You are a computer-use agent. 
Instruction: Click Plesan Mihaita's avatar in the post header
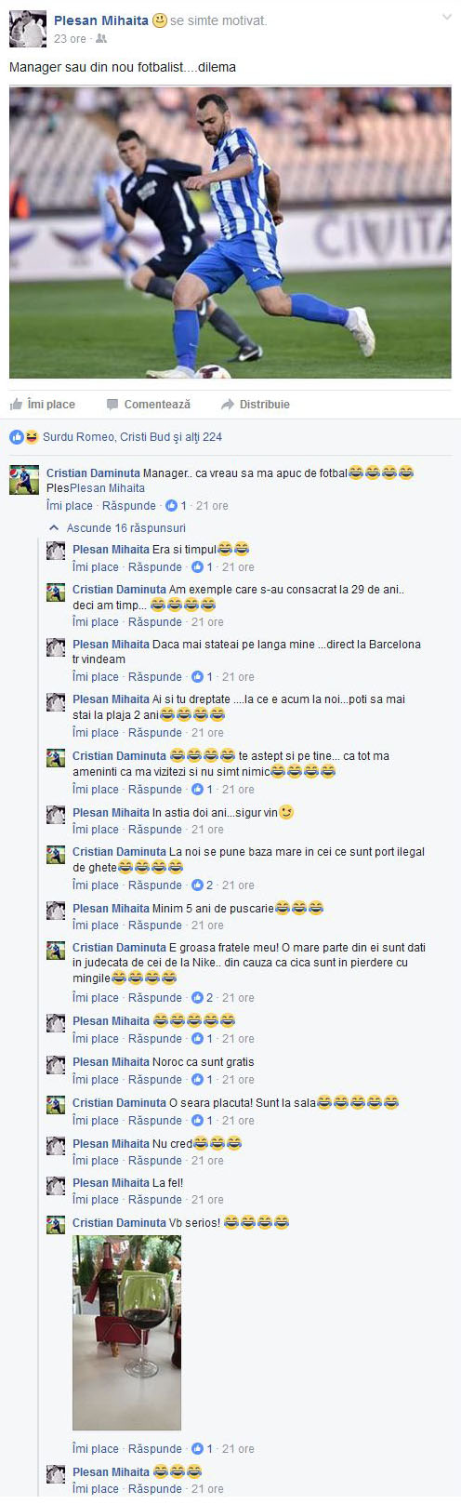[28, 29]
